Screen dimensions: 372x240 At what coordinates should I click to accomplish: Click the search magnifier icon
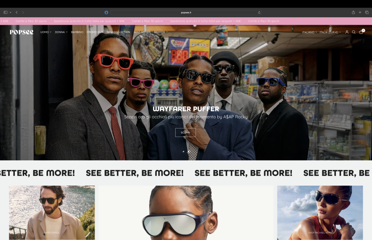point(354,32)
